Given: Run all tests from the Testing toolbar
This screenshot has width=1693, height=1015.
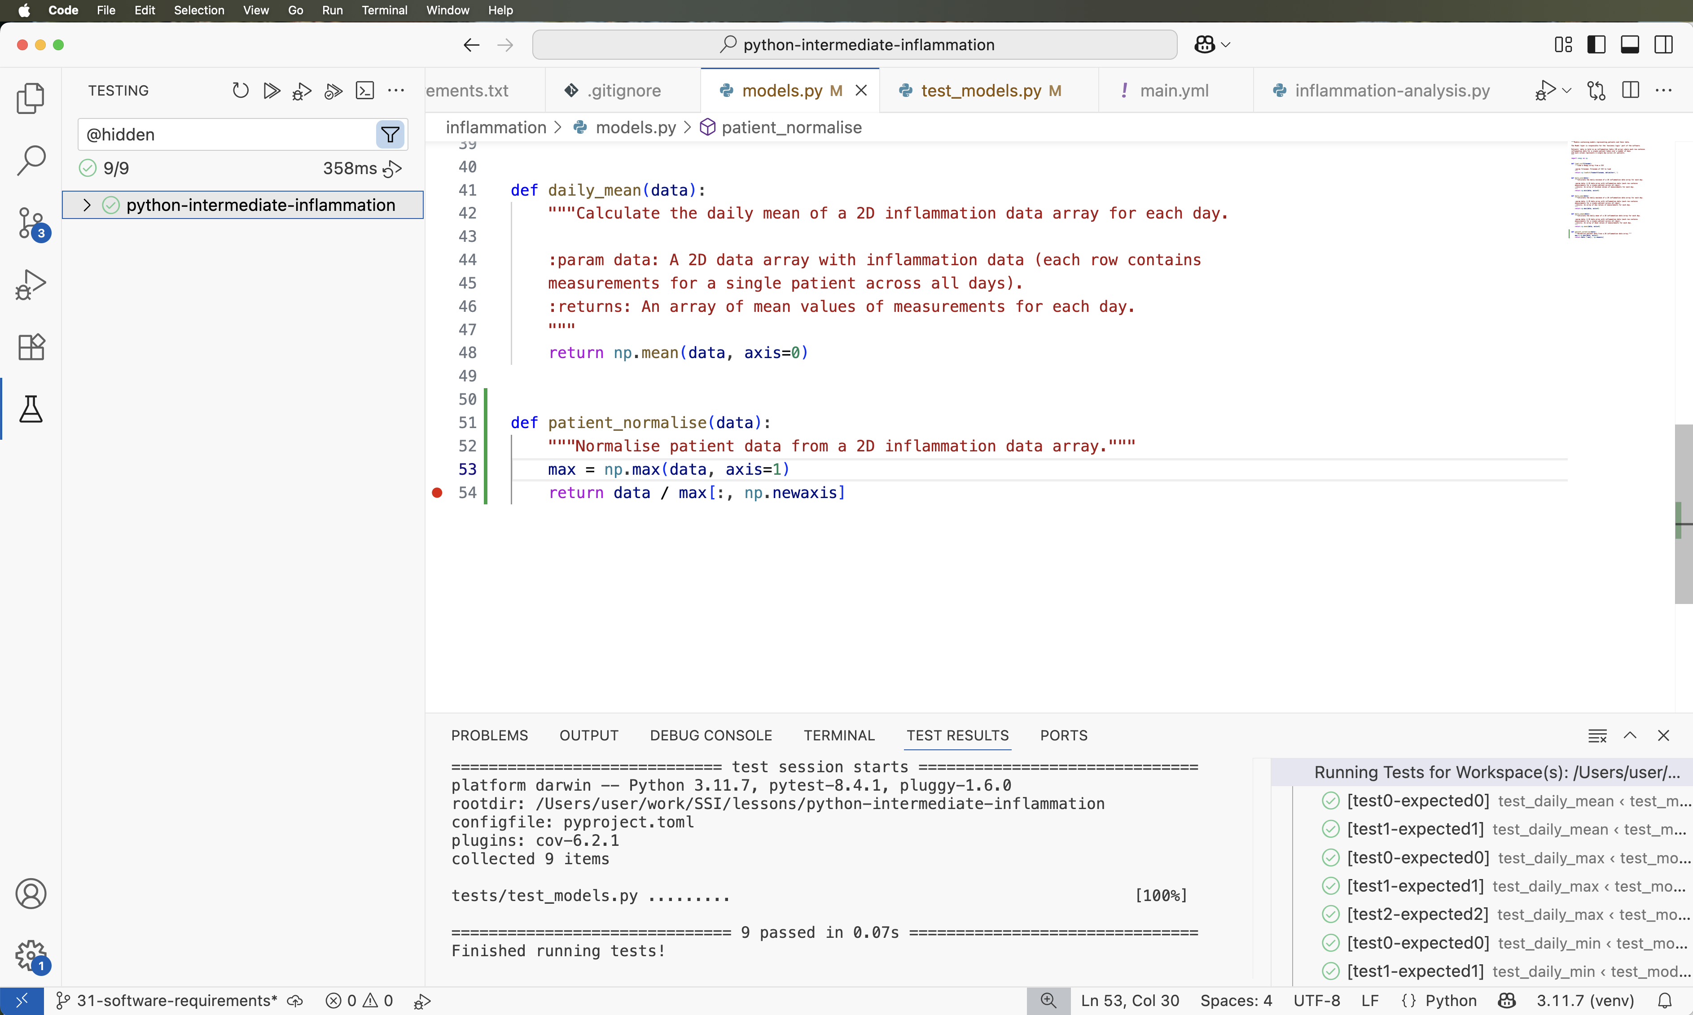Looking at the screenshot, I should pos(271,90).
